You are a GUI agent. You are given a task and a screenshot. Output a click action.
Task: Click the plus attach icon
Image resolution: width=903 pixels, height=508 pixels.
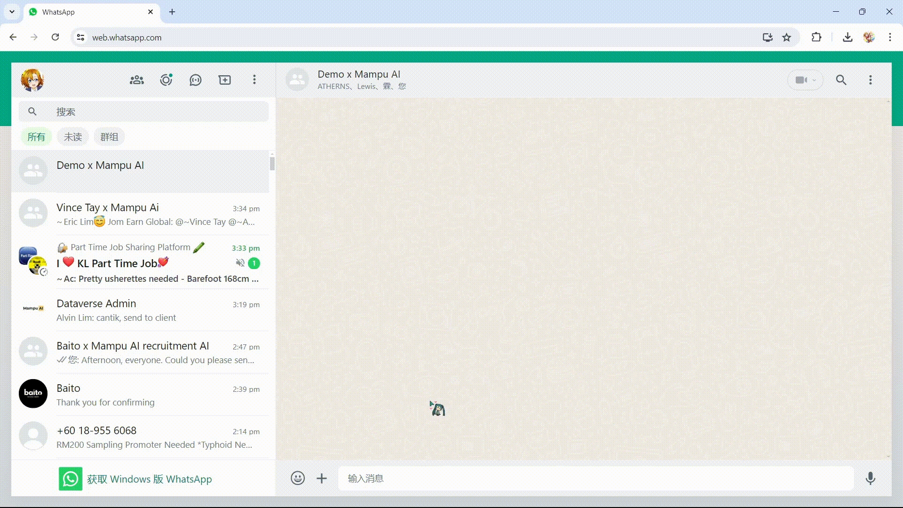coord(322,478)
